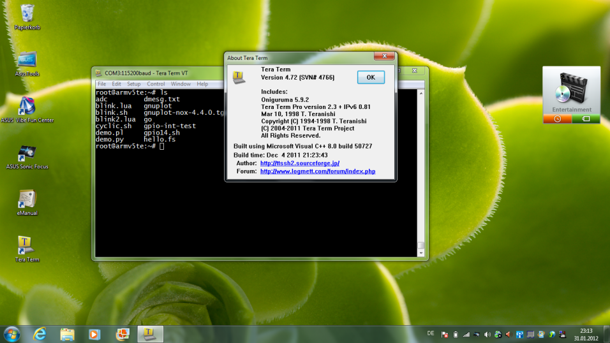Click the Show Desktop button
610x343 pixels.
607,335
